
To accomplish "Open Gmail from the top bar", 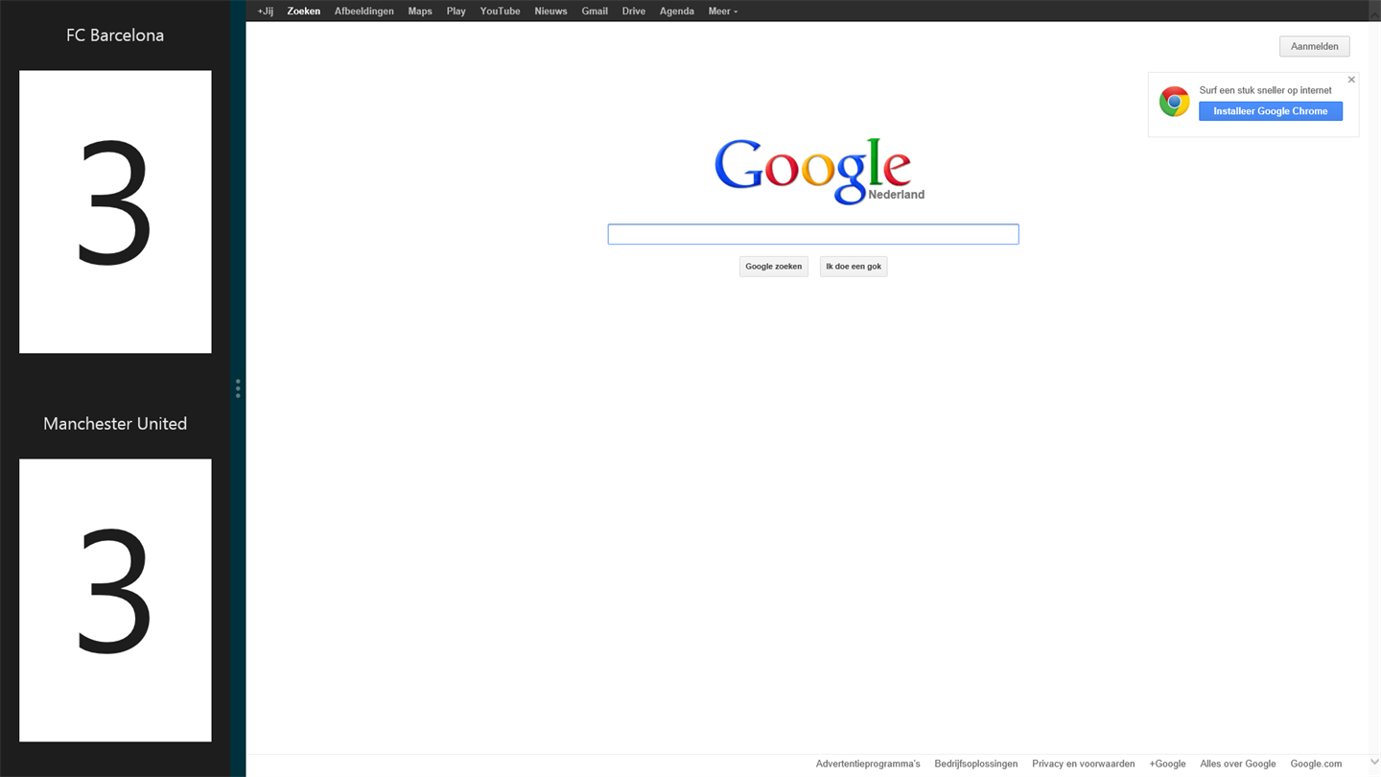I will click(595, 12).
